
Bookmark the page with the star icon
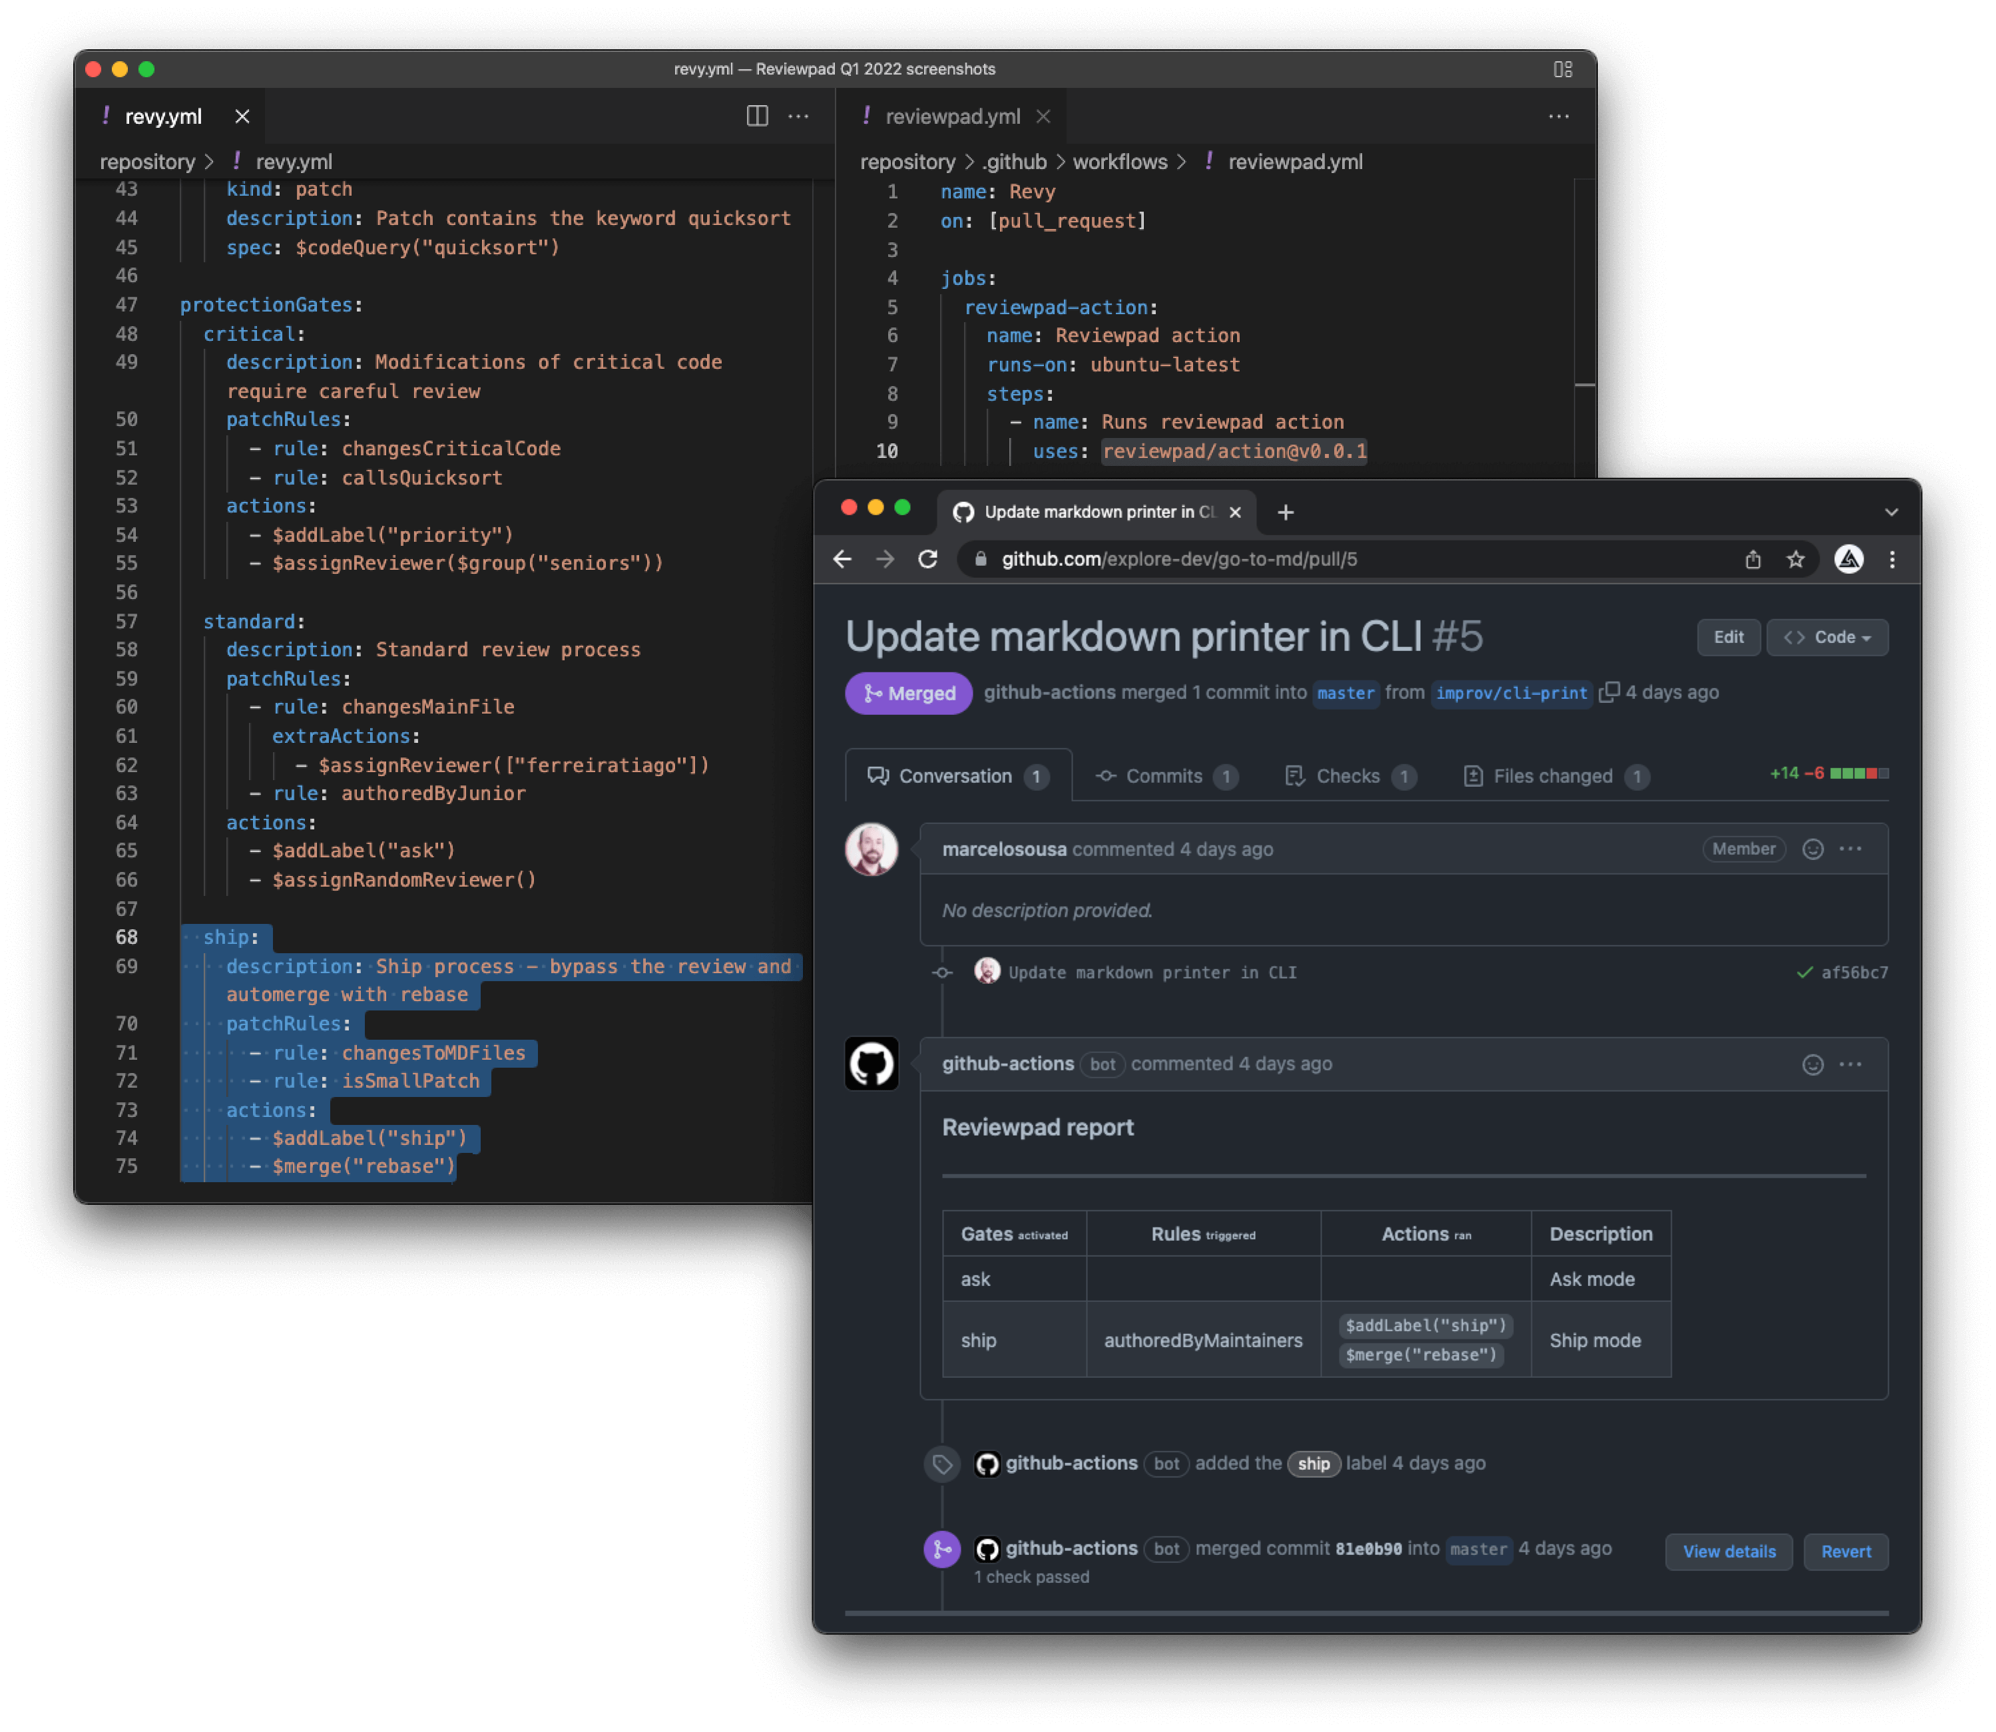tap(1795, 558)
